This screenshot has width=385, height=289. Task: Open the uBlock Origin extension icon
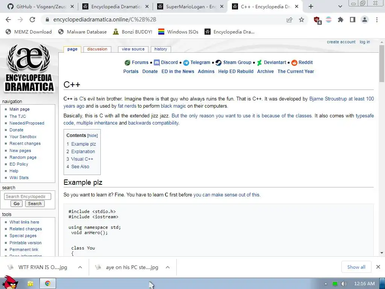point(317,20)
